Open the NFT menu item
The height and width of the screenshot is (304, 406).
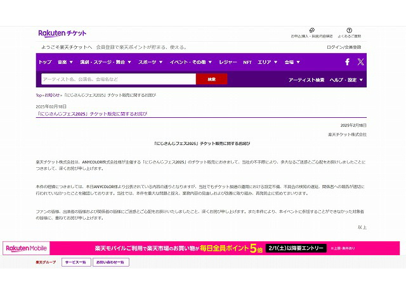[x=247, y=62]
